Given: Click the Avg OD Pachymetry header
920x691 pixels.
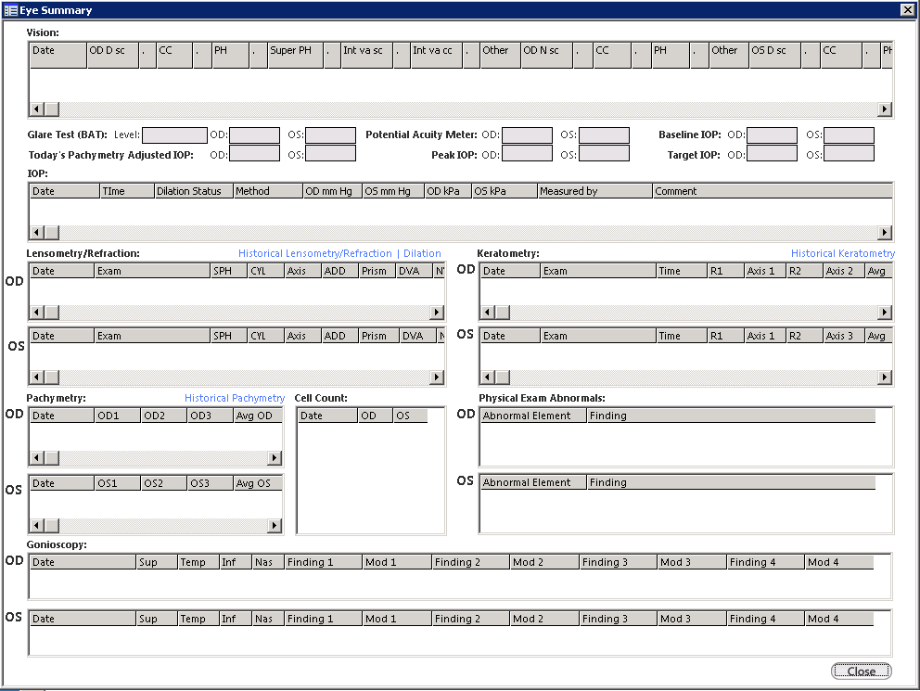Looking at the screenshot, I should pyautogui.click(x=258, y=416).
